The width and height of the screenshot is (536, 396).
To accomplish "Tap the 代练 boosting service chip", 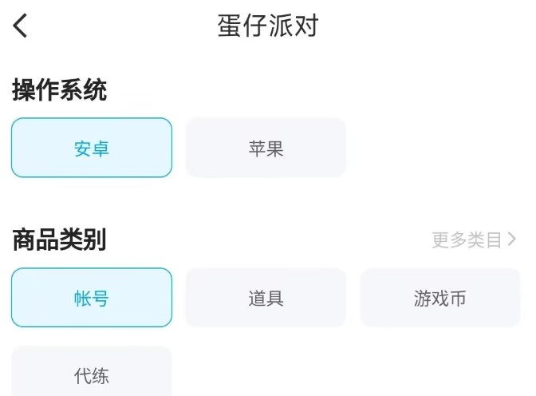I will click(x=92, y=375).
